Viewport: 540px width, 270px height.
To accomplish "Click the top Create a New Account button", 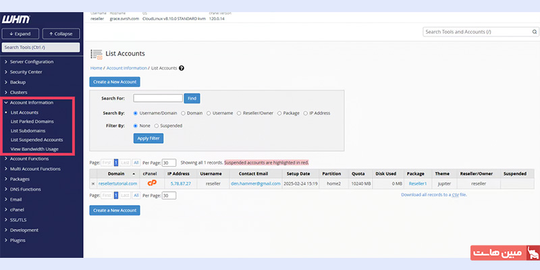I will point(114,82).
